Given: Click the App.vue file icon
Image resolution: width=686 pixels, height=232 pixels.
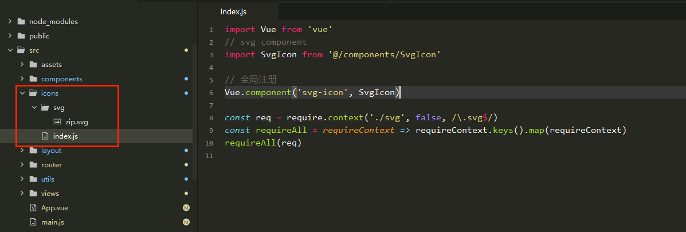Looking at the screenshot, I should tap(33, 208).
